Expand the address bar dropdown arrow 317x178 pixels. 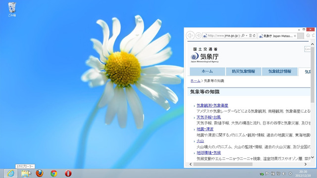(247, 36)
